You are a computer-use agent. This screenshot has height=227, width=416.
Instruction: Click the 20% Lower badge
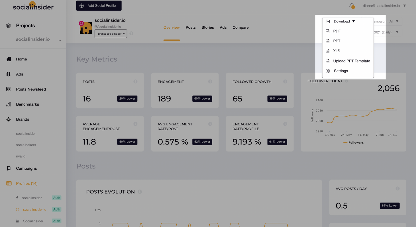tap(127, 98)
